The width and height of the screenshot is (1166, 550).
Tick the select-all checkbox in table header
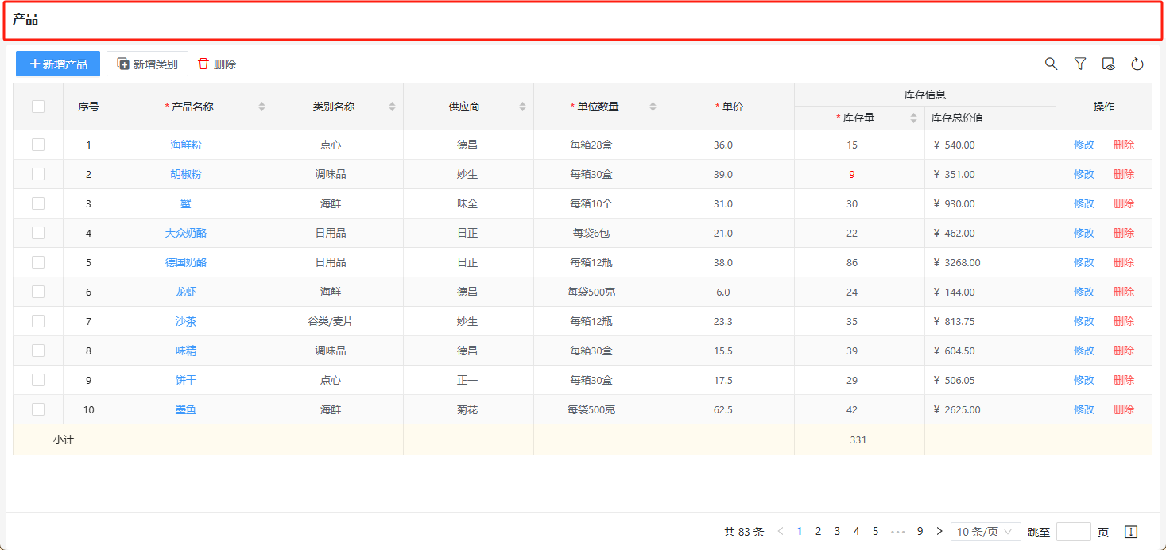(38, 107)
